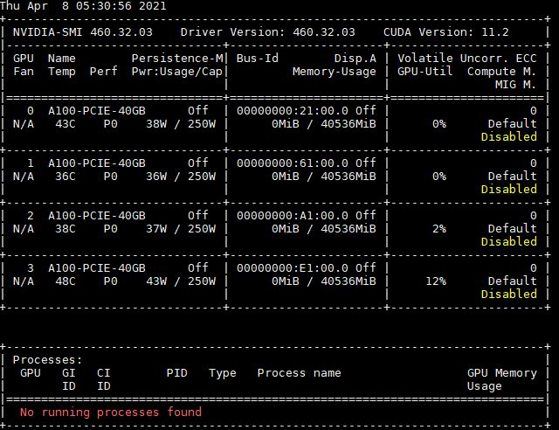559x430 pixels.
Task: Click the yellow Disabled text for GPU 2
Action: pos(508,241)
